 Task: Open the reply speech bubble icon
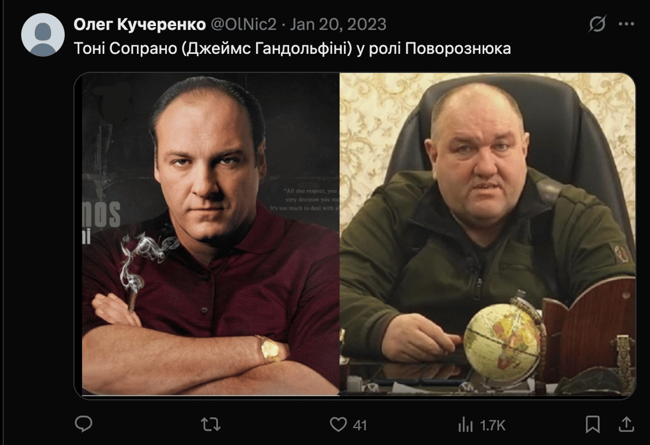[x=83, y=424]
